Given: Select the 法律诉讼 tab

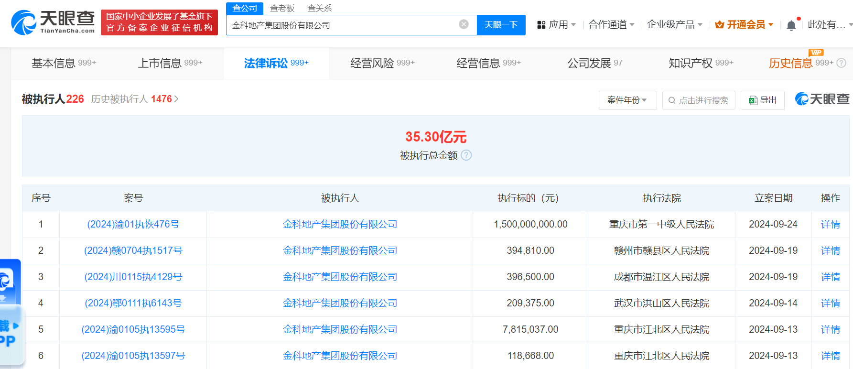Looking at the screenshot, I should pos(276,63).
